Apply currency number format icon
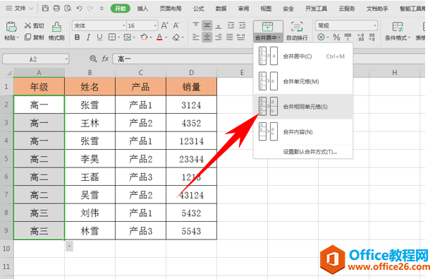Image resolution: width=435 pixels, height=279 pixels. (321, 37)
